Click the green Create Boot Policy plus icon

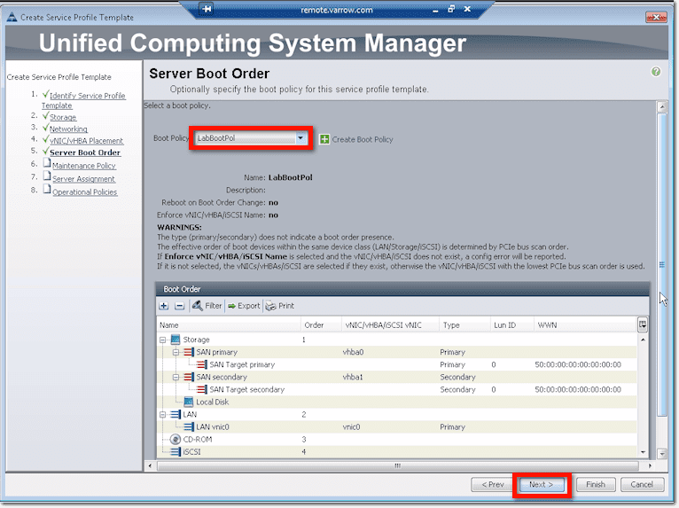pyautogui.click(x=324, y=139)
